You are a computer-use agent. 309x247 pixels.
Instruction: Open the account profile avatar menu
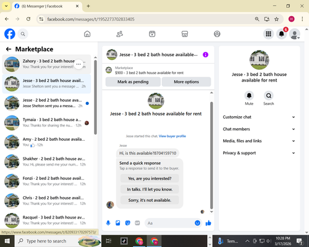pyautogui.click(x=295, y=34)
